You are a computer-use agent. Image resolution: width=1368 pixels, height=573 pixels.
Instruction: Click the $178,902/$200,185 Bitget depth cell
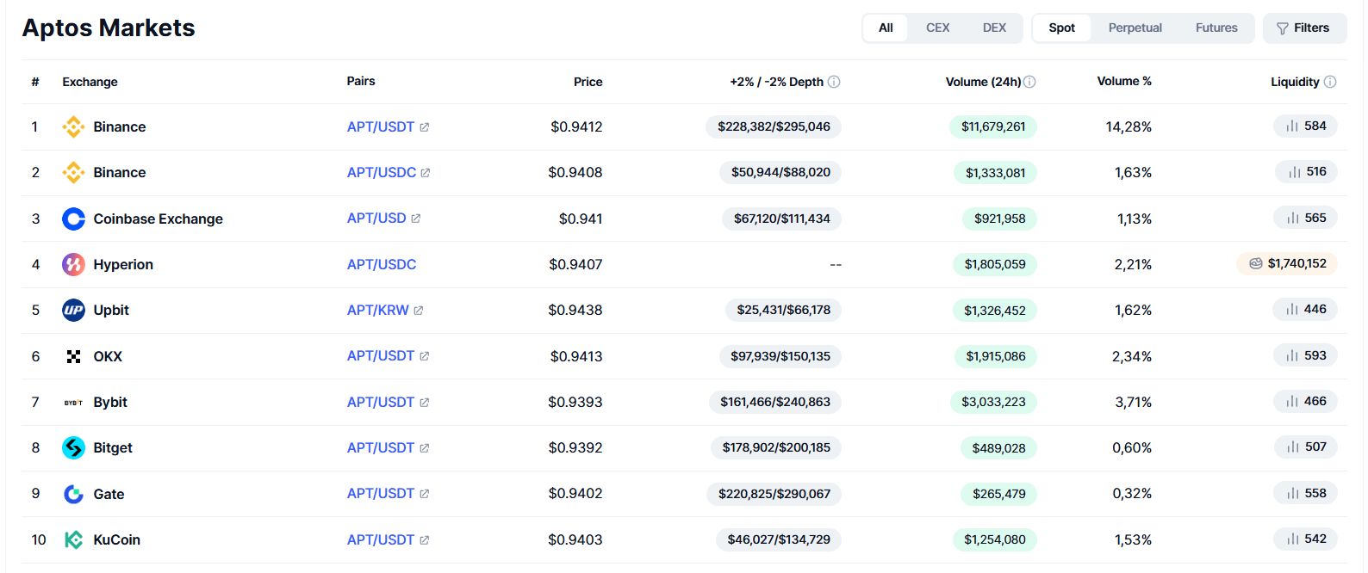pos(776,447)
